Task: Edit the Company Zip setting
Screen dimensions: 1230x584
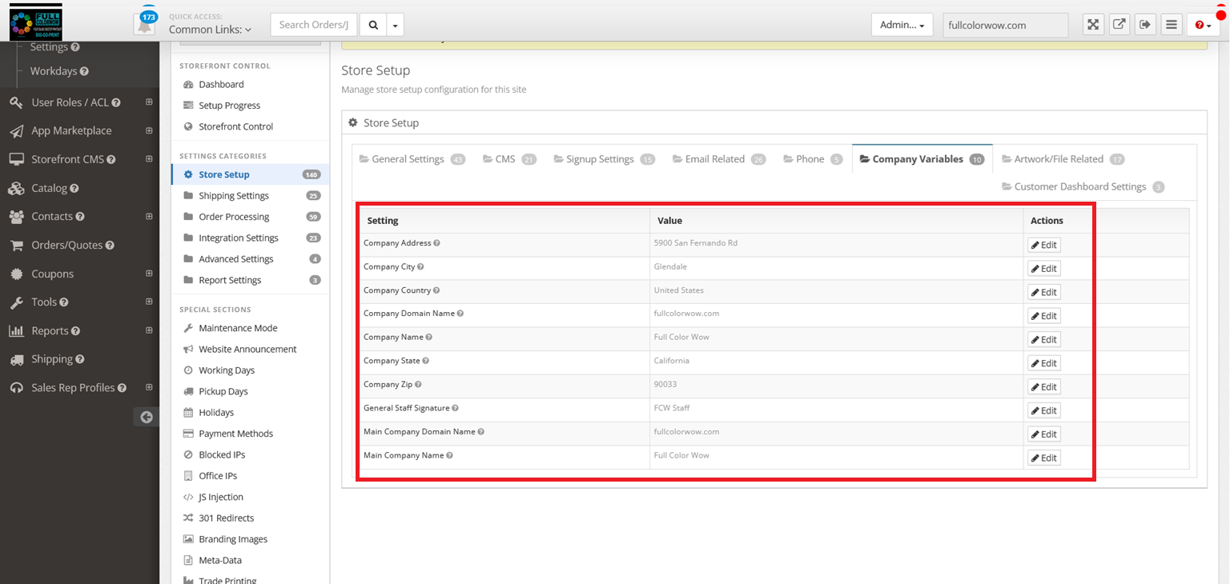Action: click(1044, 386)
